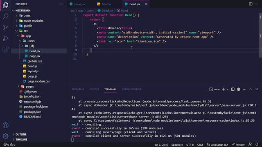This screenshot has height=147, width=262.
Task: Switch to the Debug Console tab
Action: pyautogui.click(x=131, y=89)
